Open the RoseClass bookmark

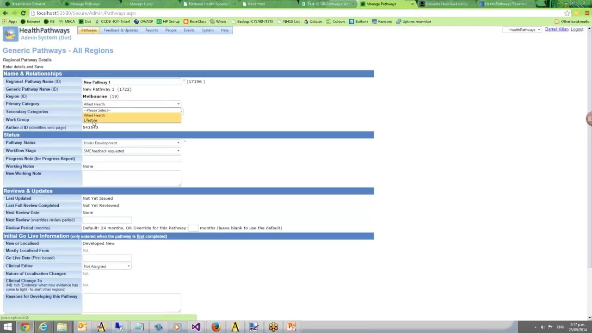[195, 21]
